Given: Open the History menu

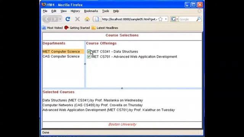Looking at the screenshot, I should tap(75, 11).
